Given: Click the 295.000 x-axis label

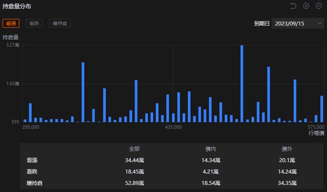Looking at the screenshot, I should 31,127.
